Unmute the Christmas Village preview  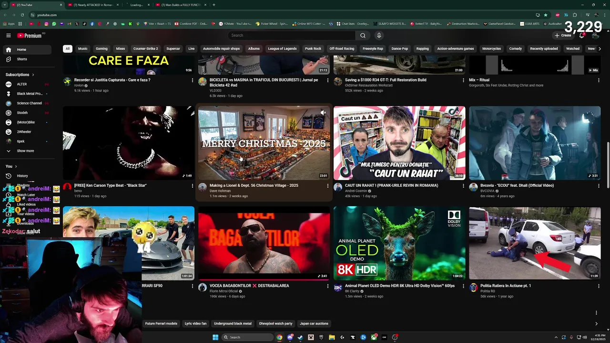(x=323, y=113)
